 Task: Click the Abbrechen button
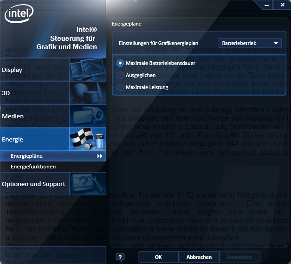[199, 257]
